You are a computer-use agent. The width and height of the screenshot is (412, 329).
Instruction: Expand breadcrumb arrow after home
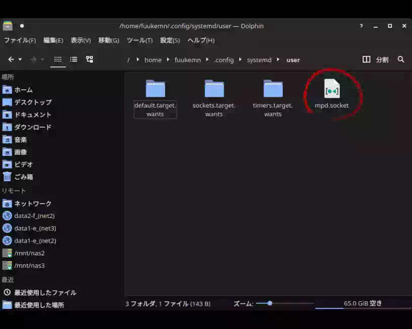[168, 60]
